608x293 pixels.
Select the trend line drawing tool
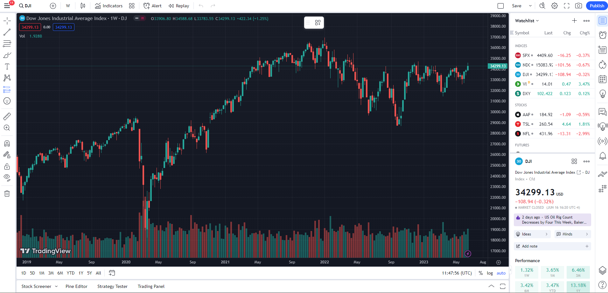[x=7, y=32]
